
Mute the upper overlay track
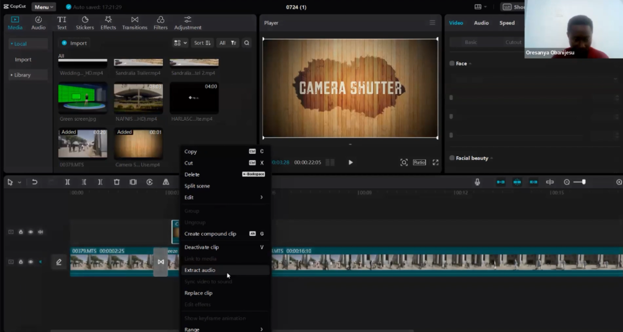pyautogui.click(x=41, y=232)
